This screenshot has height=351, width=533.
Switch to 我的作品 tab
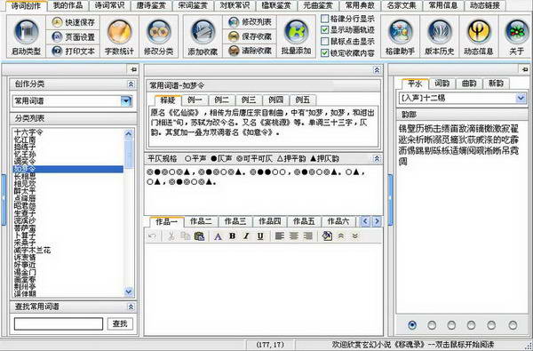68,5
